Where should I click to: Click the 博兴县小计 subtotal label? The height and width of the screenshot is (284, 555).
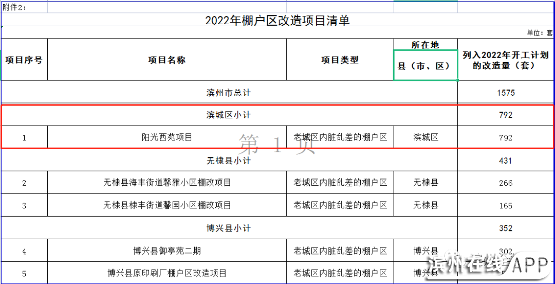(229, 228)
